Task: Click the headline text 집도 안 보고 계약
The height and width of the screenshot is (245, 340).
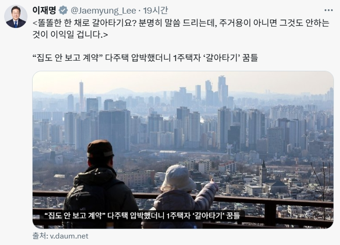Action: point(68,58)
